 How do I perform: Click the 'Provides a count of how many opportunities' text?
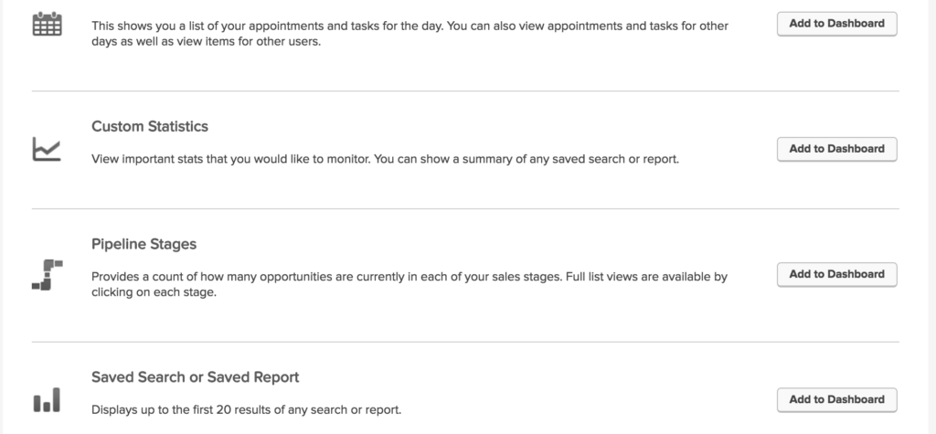(409, 285)
